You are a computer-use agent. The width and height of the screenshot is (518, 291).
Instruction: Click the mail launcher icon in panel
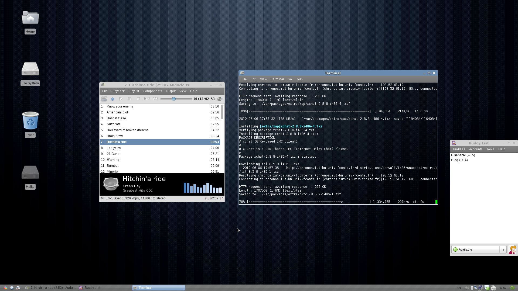[18, 288]
